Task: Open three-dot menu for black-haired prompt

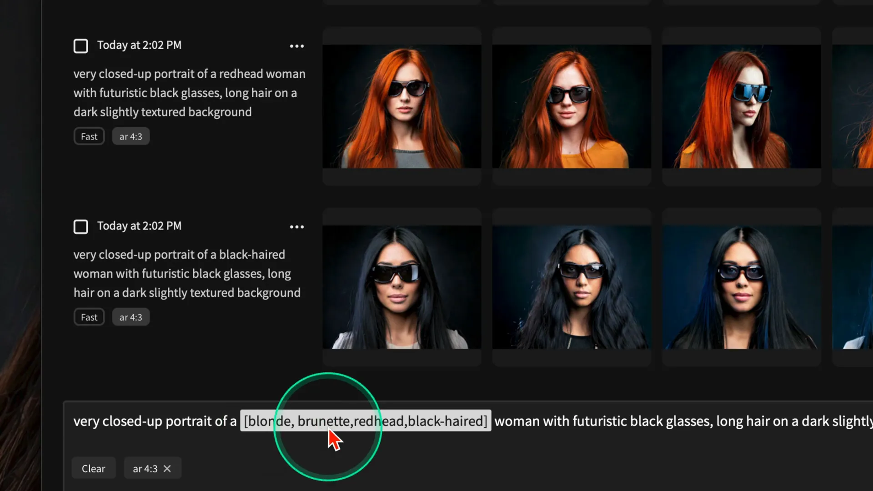Action: pos(296,227)
